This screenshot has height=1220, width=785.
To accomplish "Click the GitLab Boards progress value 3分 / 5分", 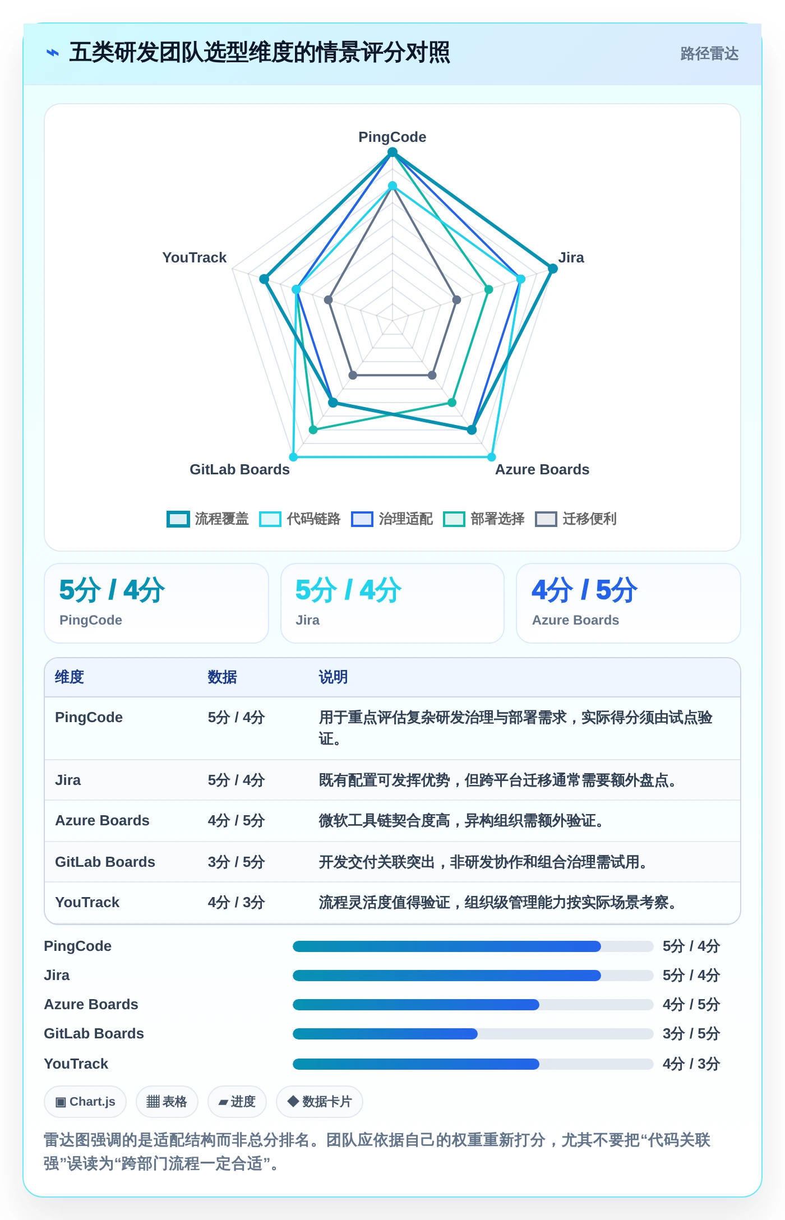I will pyautogui.click(x=691, y=1033).
